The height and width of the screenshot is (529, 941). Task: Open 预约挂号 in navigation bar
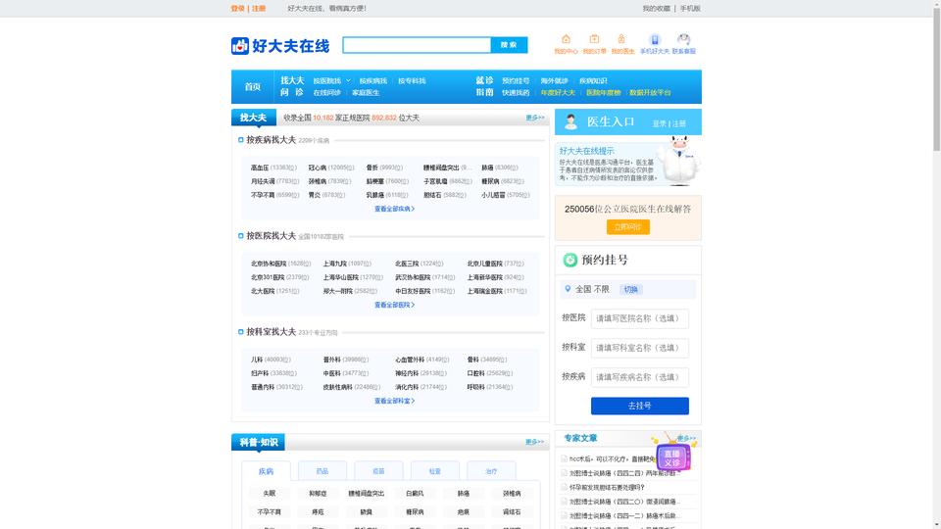tap(516, 80)
